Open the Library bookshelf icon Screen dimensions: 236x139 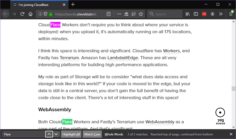(x=188, y=14)
